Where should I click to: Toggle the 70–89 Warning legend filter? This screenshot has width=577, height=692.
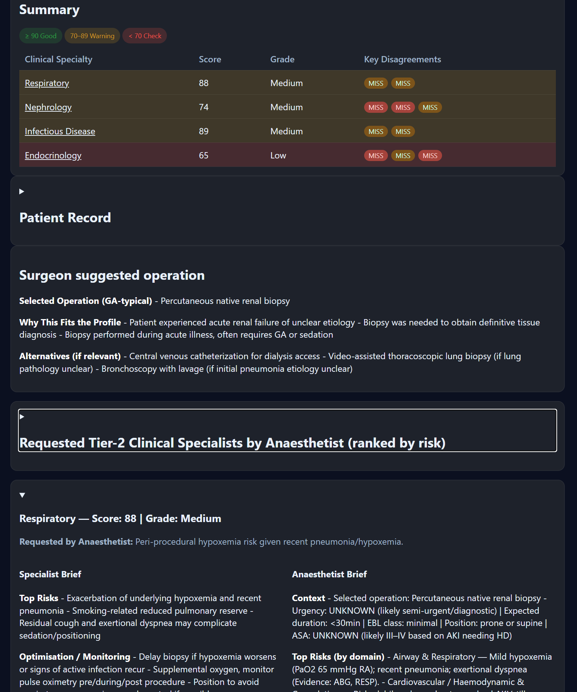(x=92, y=36)
